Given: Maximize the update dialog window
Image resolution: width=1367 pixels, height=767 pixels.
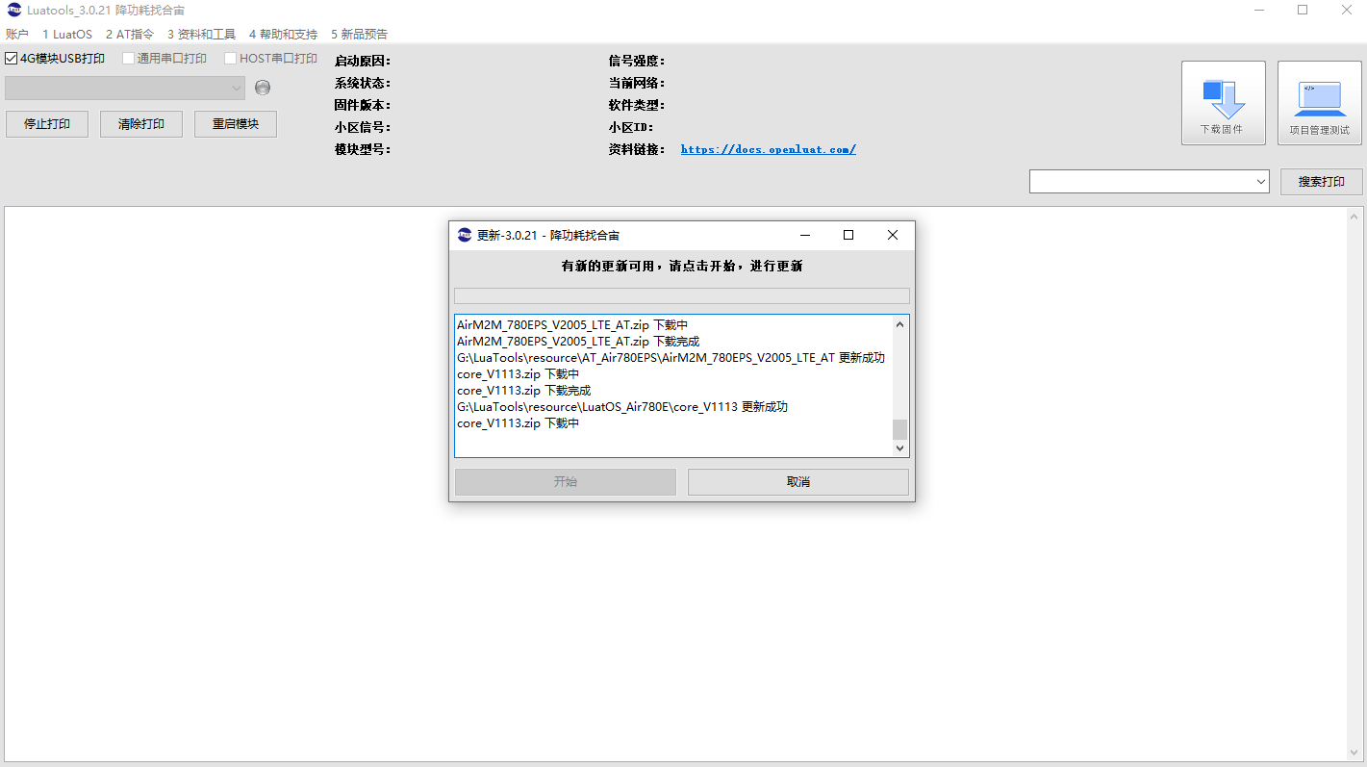Looking at the screenshot, I should point(848,235).
